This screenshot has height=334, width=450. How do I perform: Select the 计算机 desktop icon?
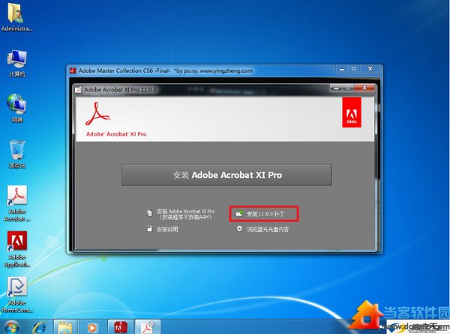(16, 63)
